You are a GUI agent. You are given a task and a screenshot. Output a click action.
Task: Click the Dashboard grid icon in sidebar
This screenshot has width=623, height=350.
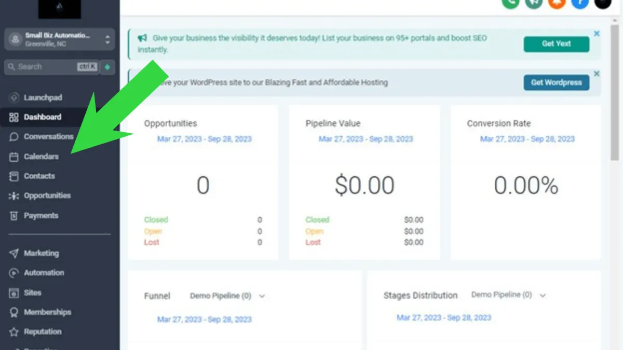[x=14, y=117]
